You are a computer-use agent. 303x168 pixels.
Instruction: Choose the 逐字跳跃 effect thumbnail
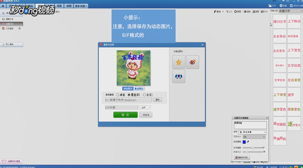click(x=280, y=124)
